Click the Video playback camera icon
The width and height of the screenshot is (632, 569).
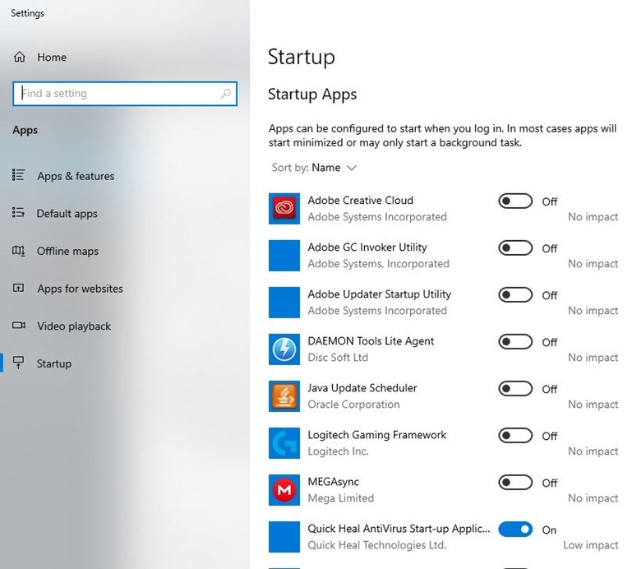pyautogui.click(x=19, y=325)
